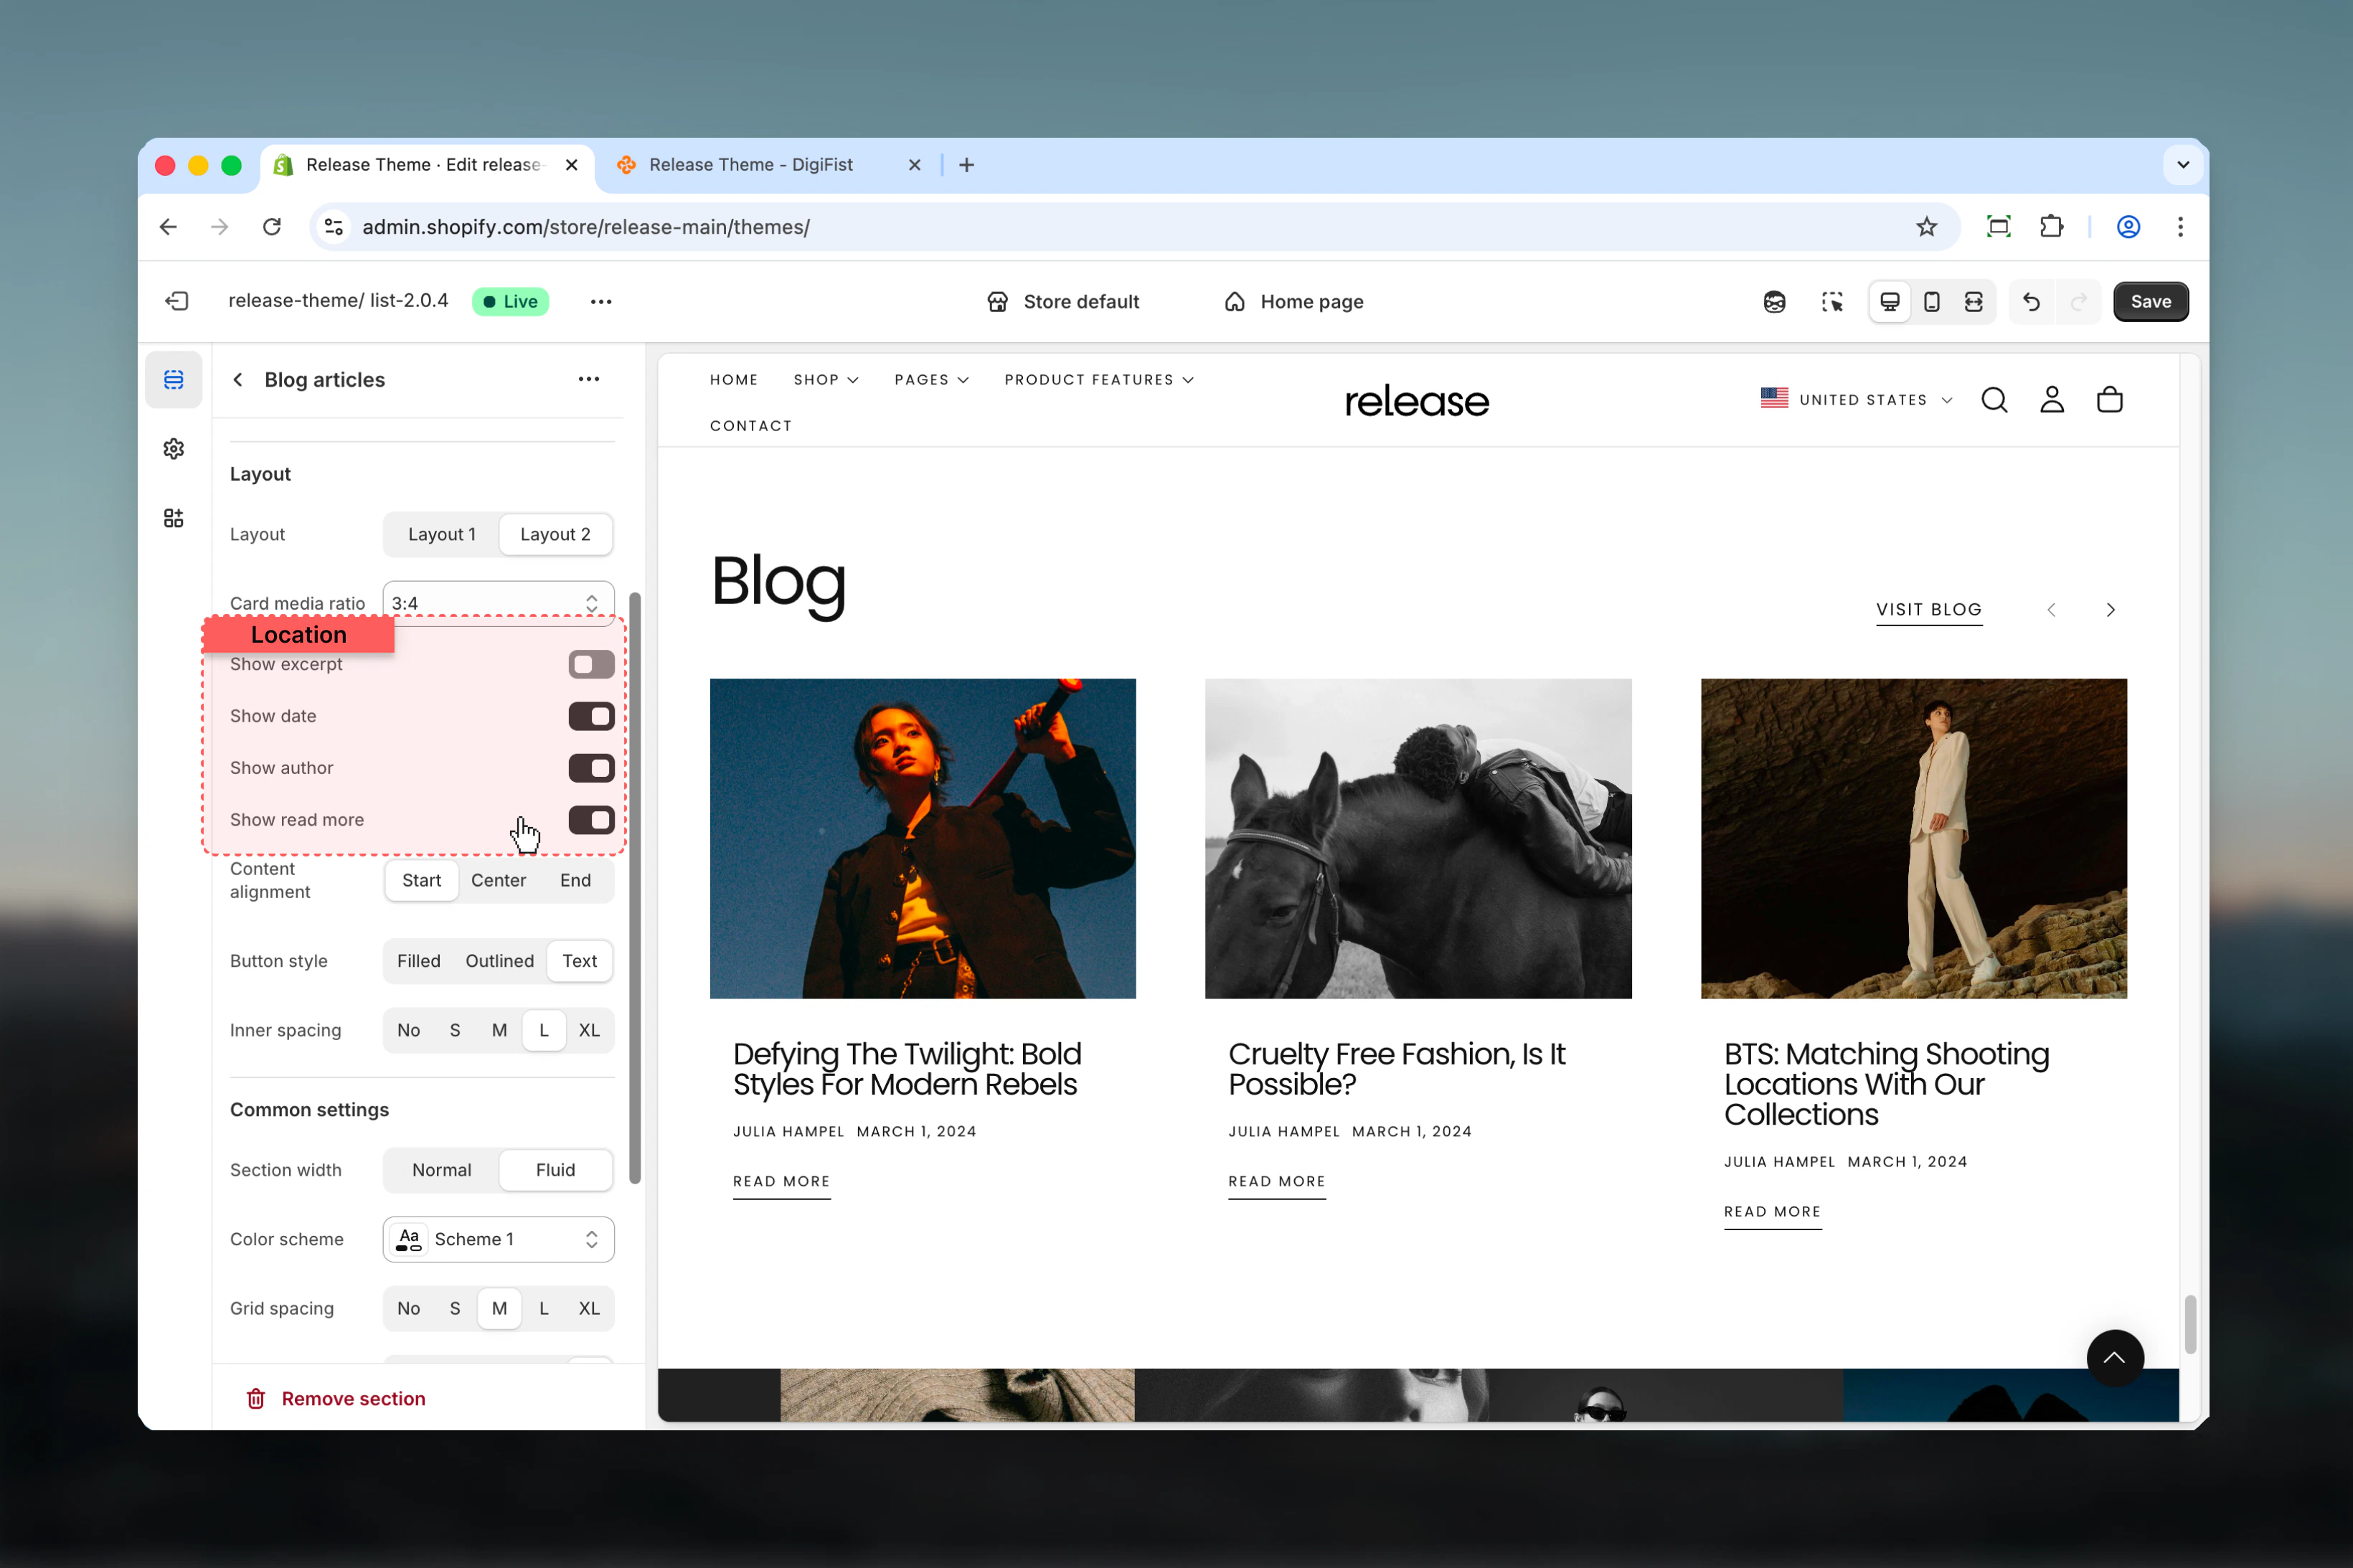The height and width of the screenshot is (1568, 2353).
Task: Click the release store logo
Action: (x=1417, y=401)
